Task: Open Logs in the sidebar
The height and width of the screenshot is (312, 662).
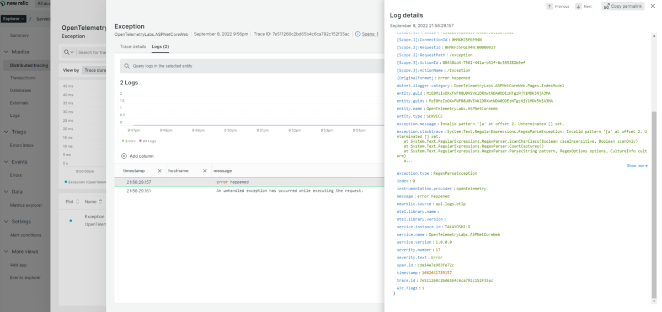Action: point(15,116)
